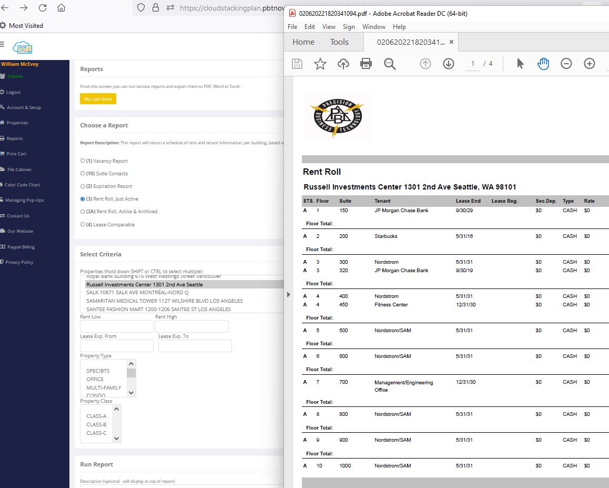
Task: Open Reports in the sidebar
Action: click(x=14, y=138)
